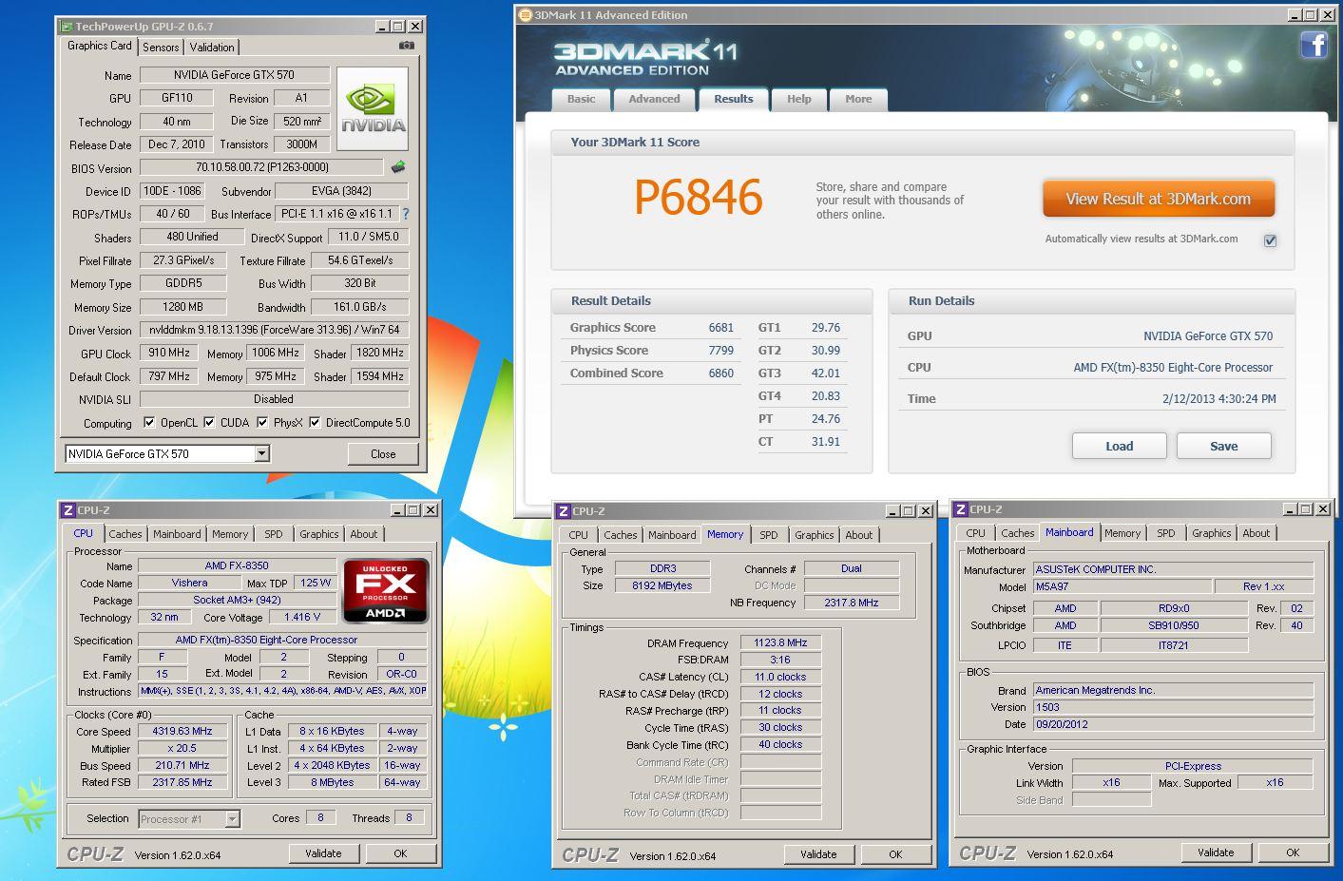This screenshot has height=881, width=1343.
Task: Open CPU tab in CPU-Z Mainboard window
Action: point(976,533)
